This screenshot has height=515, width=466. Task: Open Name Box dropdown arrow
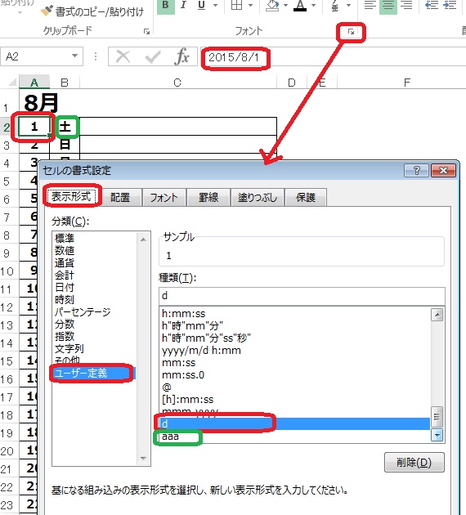coord(75,56)
